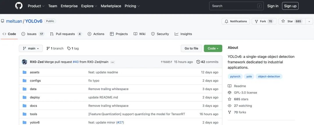Click the RX0-Zed avatar image
The height and width of the screenshot is (125, 314).
point(24,62)
